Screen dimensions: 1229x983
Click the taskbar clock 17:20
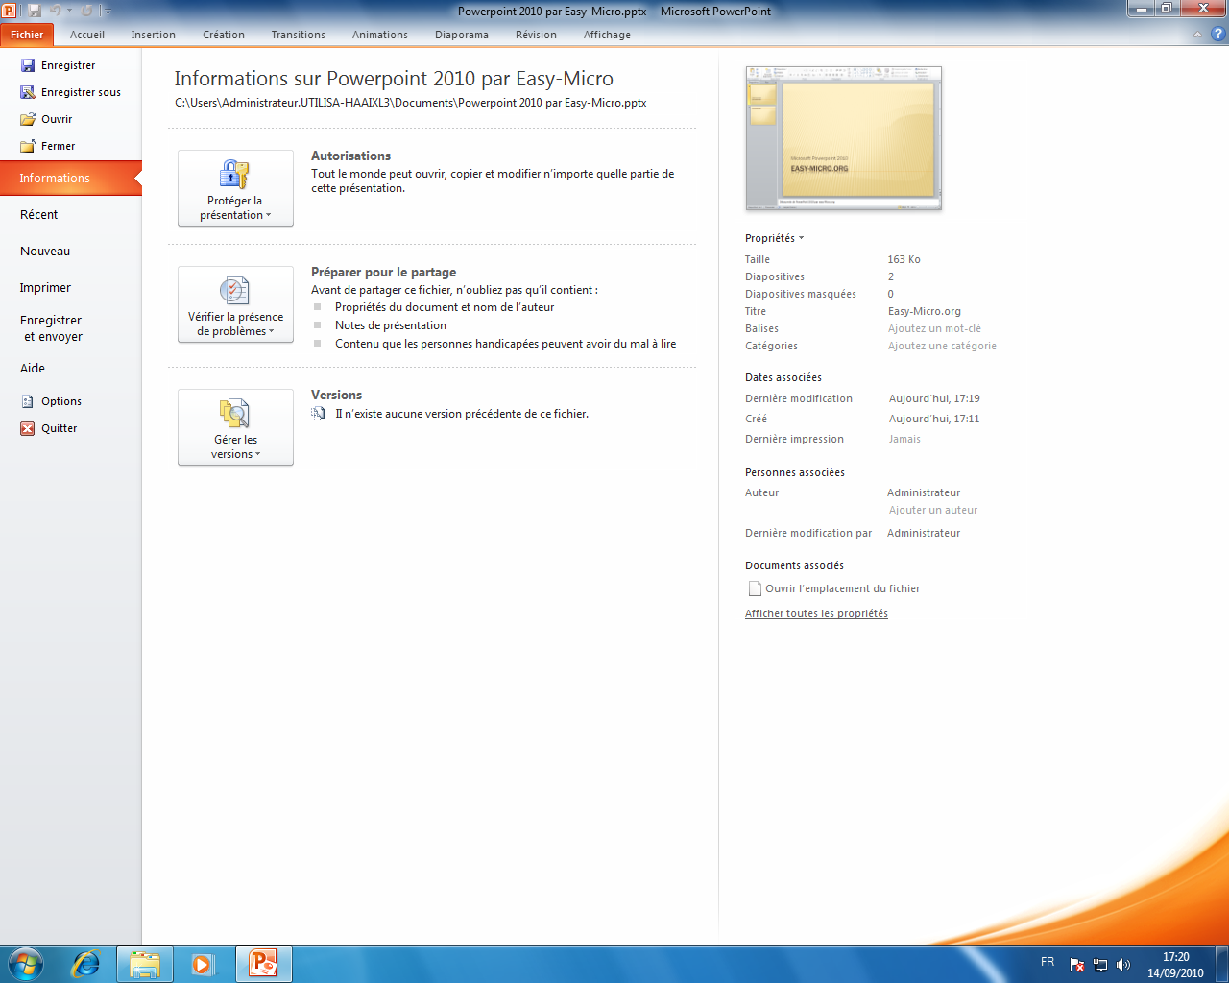click(x=1175, y=957)
